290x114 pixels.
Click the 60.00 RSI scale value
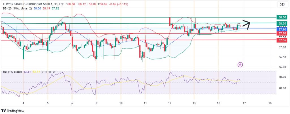[282, 77]
